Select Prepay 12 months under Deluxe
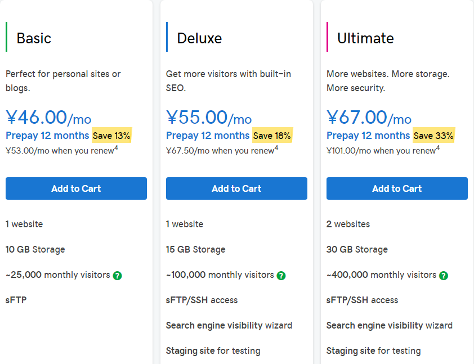Screen dimensions: 474x364 pos(208,136)
